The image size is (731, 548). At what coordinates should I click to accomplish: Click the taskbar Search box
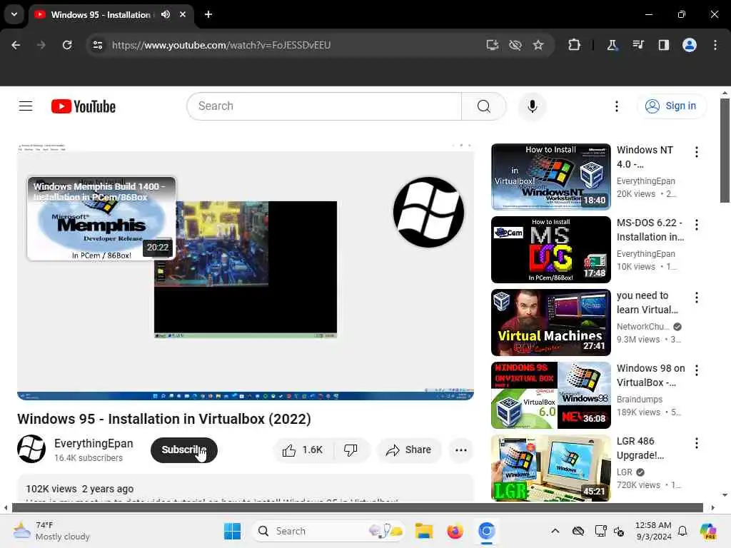click(328, 531)
